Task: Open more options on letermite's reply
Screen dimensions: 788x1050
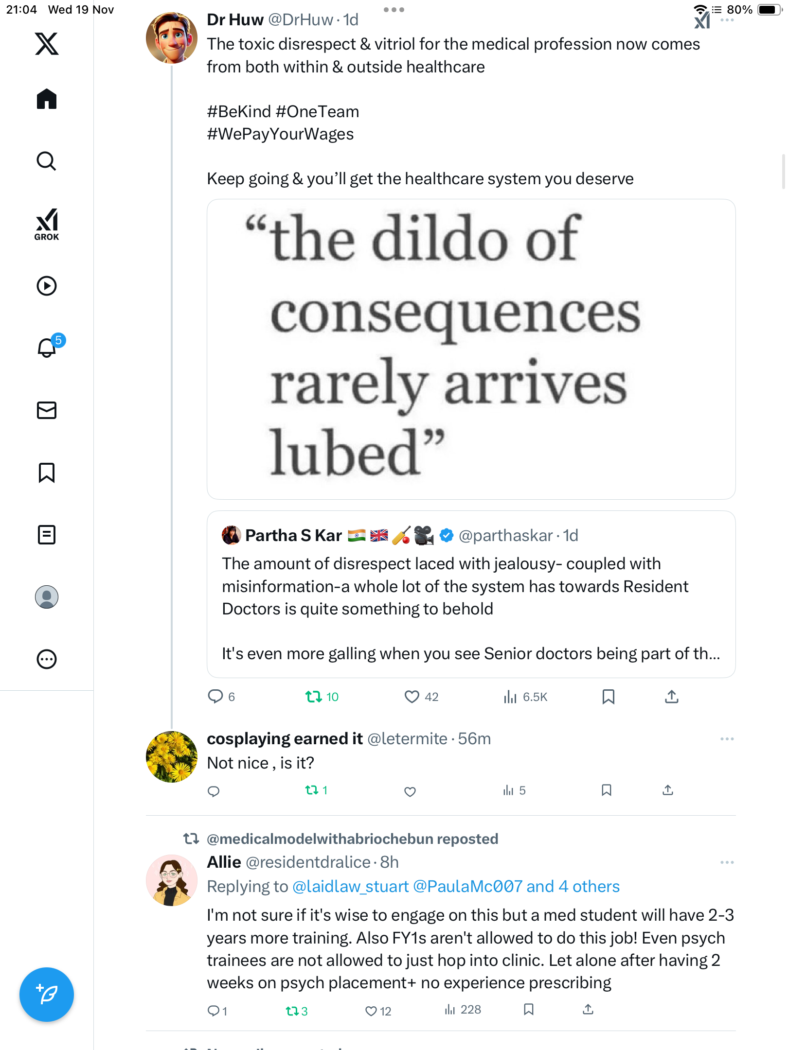Action: click(x=727, y=739)
